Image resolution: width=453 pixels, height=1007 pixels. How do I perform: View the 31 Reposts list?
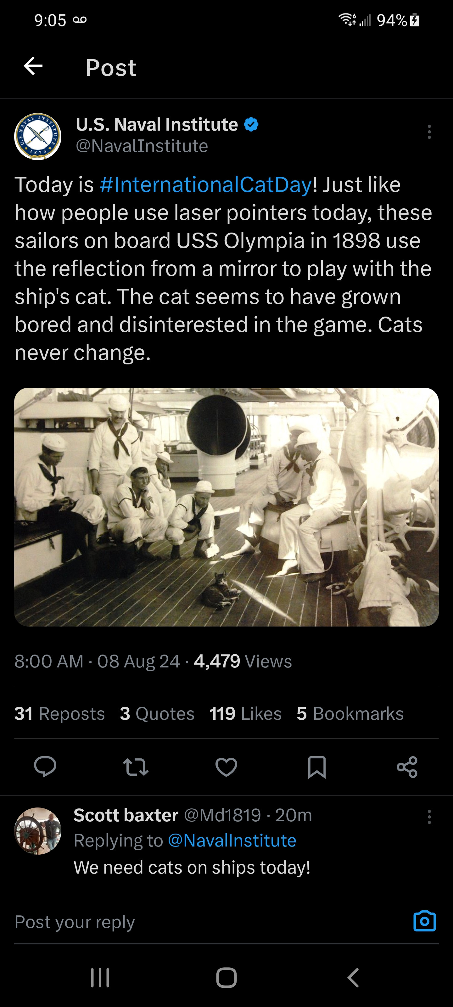[x=59, y=713]
